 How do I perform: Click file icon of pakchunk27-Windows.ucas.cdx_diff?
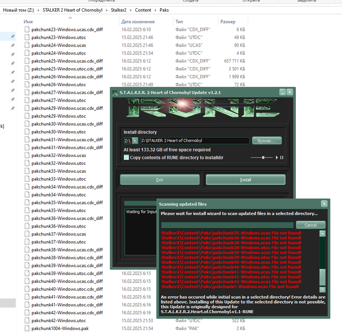27,92
